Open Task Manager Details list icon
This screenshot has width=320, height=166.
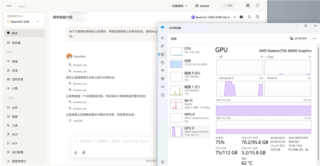162,87
